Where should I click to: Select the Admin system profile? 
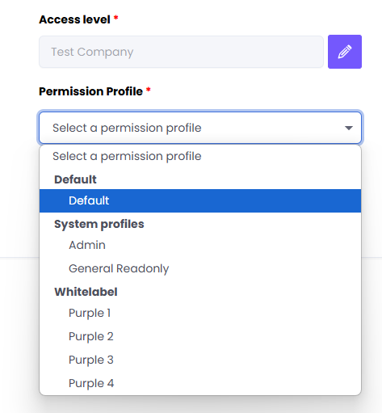200,245
